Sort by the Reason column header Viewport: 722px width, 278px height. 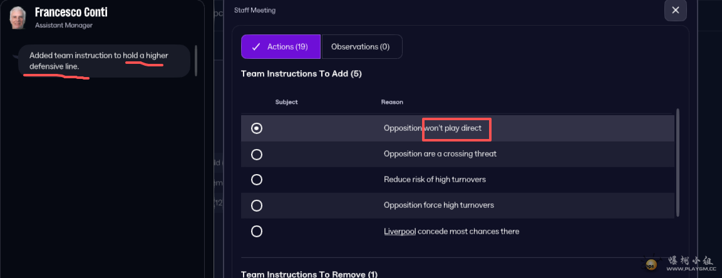click(x=392, y=102)
